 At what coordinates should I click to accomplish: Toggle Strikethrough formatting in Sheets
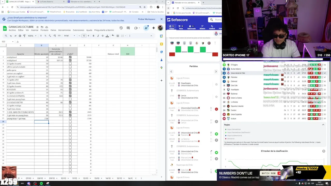click(x=103, y=36)
